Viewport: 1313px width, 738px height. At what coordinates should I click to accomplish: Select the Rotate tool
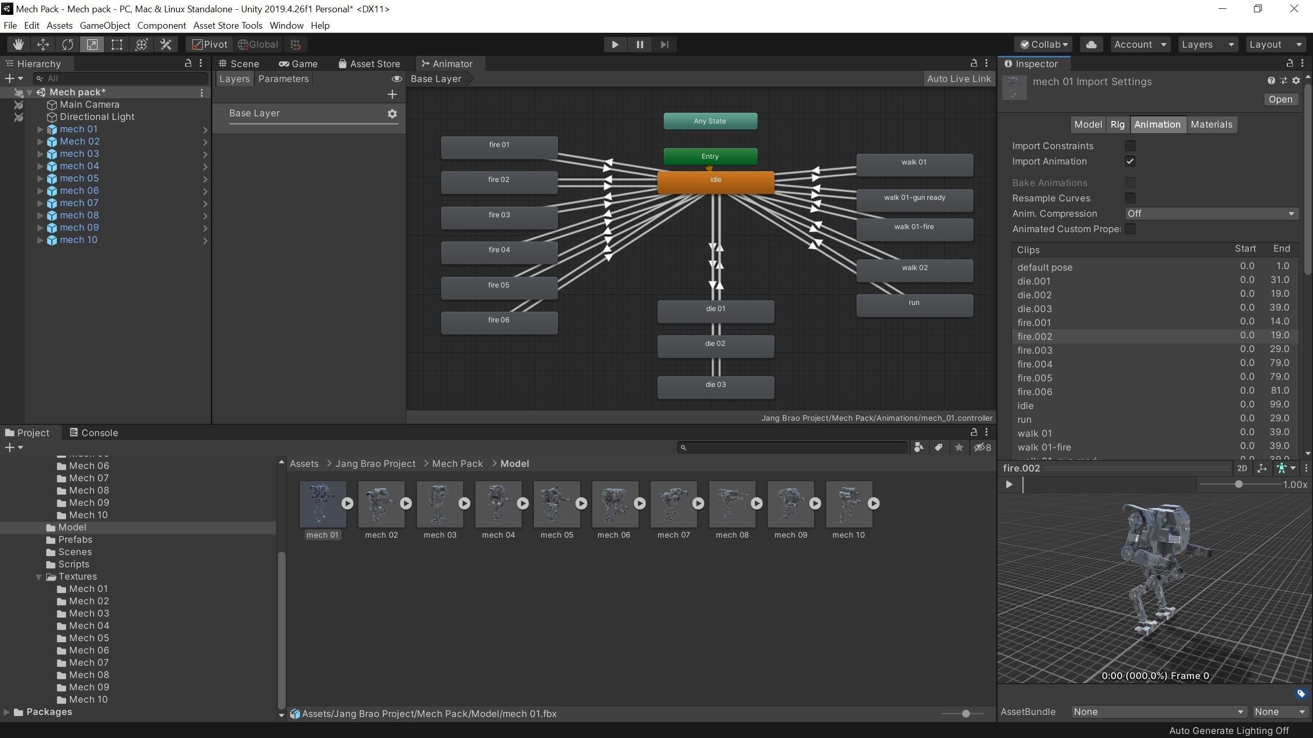click(x=68, y=45)
